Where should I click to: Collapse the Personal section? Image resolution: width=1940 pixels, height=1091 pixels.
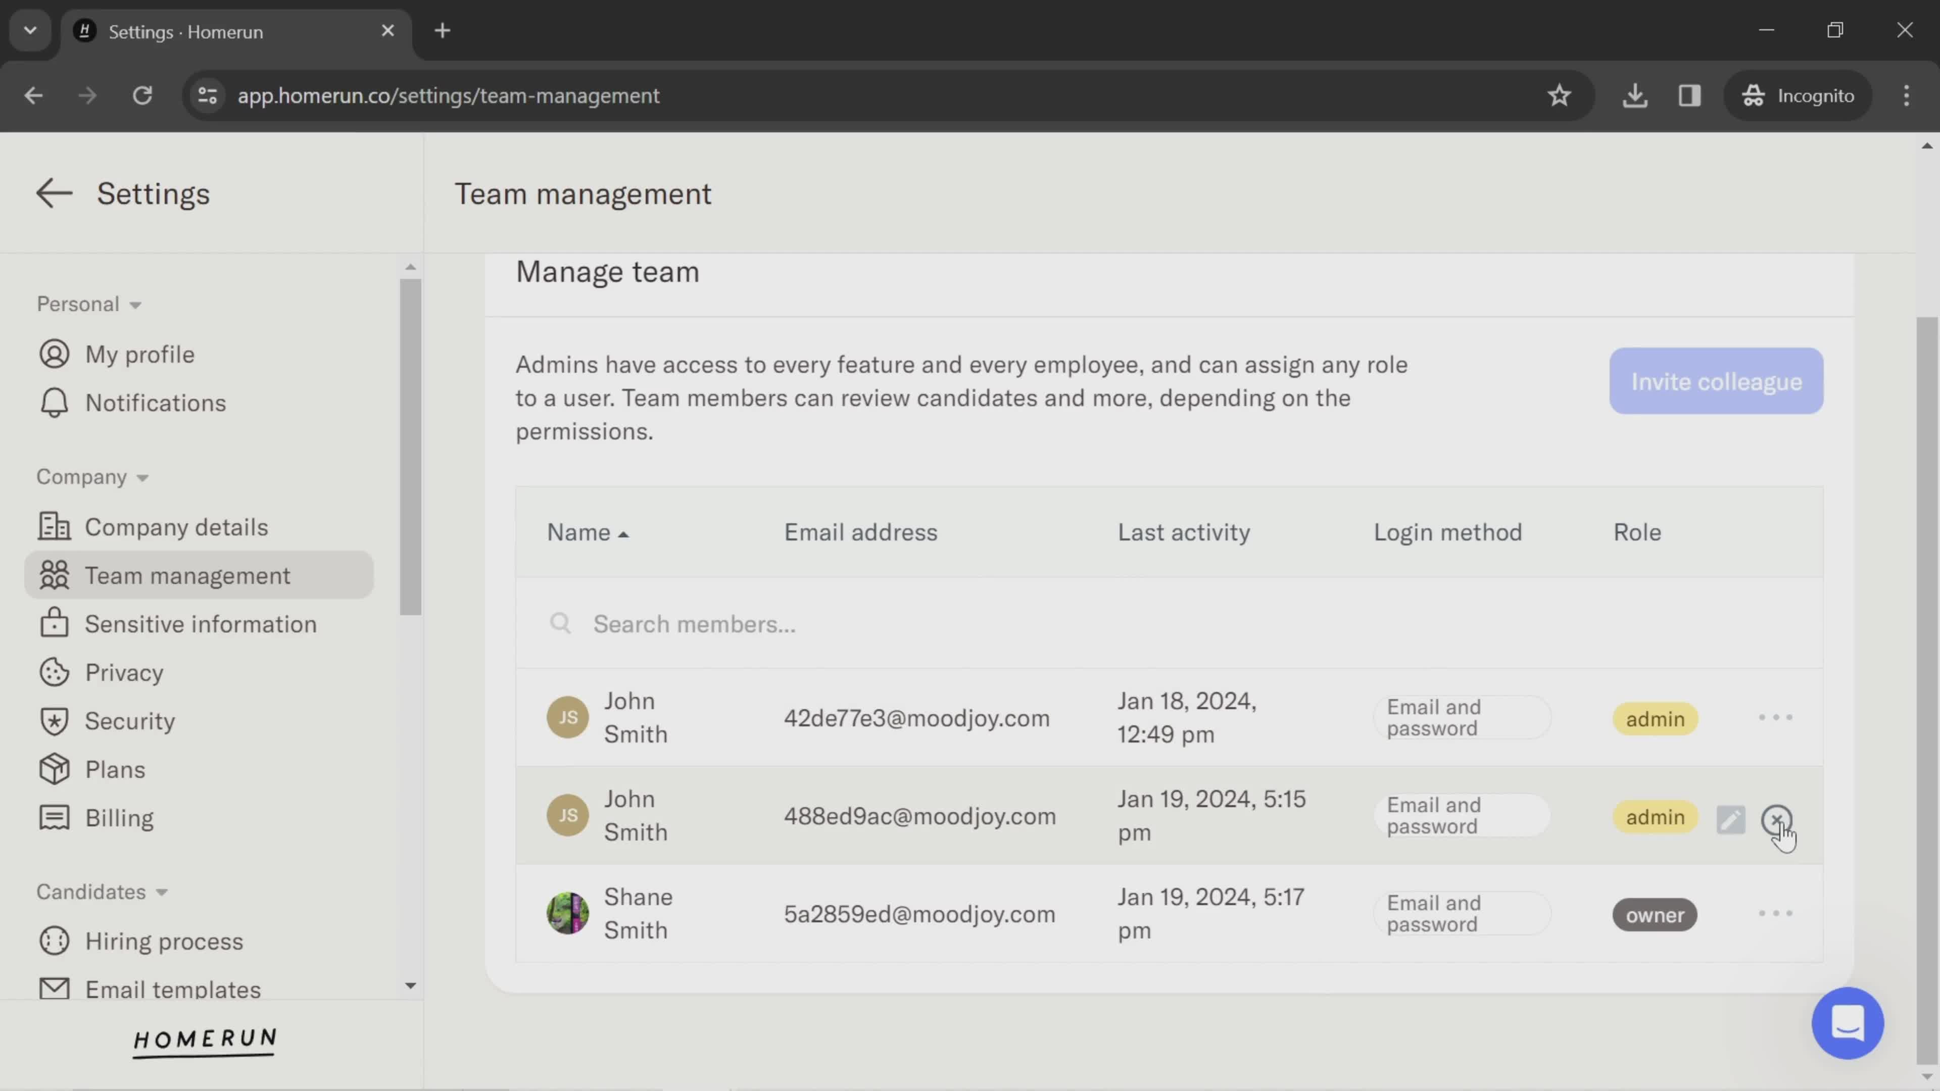[89, 304]
